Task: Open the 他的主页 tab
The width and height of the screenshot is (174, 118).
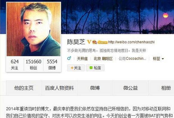Action: [24, 88]
